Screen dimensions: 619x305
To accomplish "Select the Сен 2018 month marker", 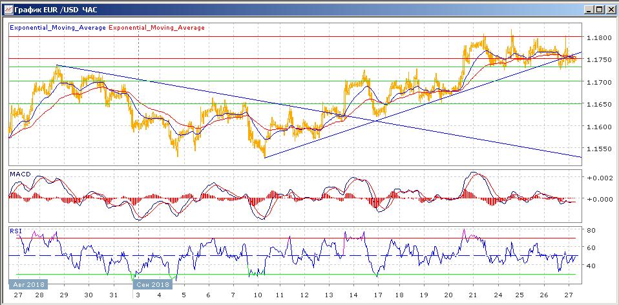I will pos(152,284).
